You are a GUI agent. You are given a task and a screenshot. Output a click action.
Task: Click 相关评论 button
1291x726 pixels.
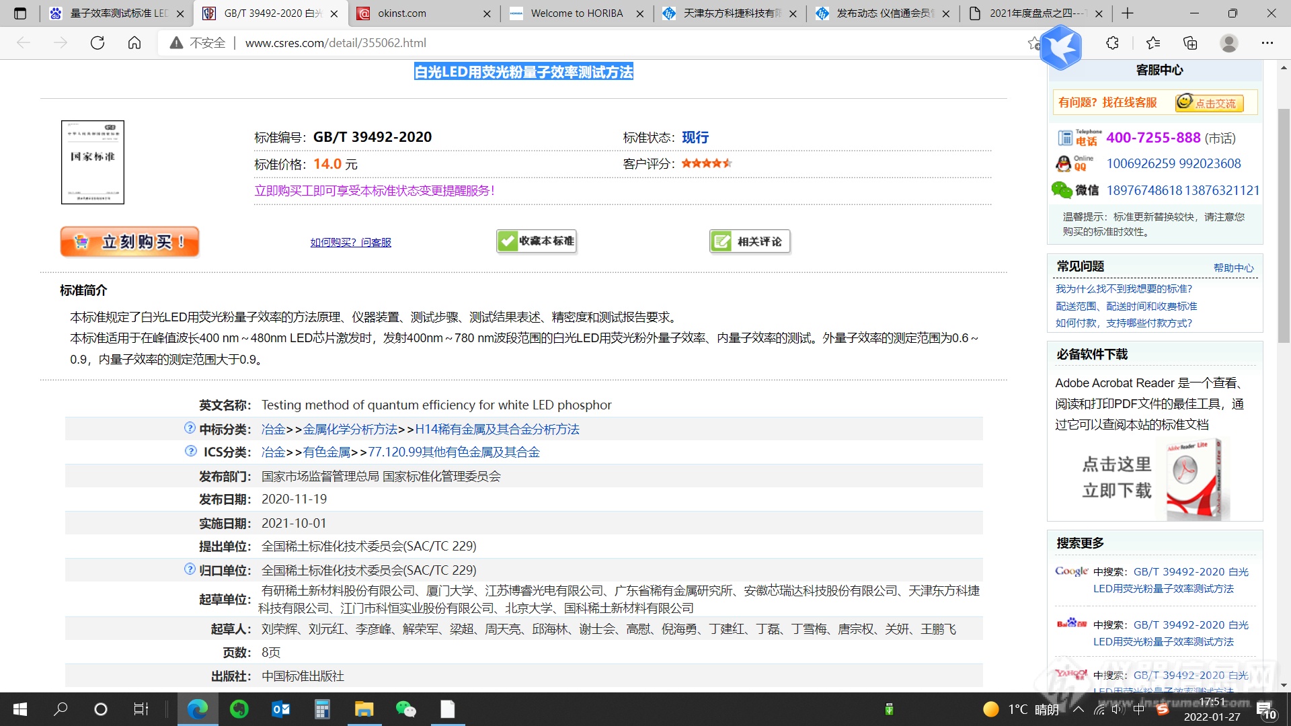pyautogui.click(x=750, y=241)
